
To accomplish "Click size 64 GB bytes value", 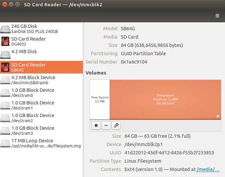I will pyautogui.click(x=152, y=45).
